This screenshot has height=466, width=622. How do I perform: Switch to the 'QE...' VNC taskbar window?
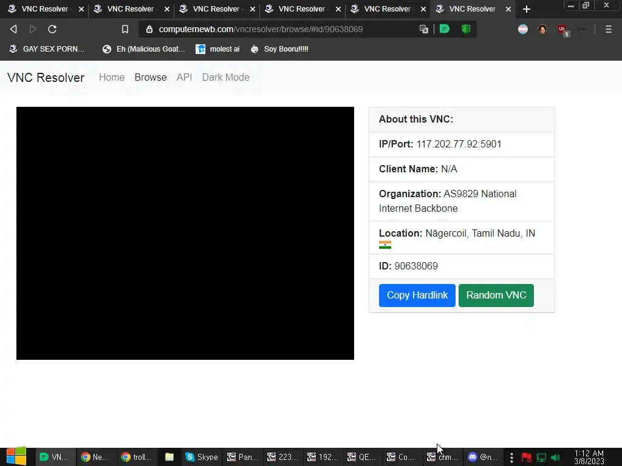[x=363, y=457]
